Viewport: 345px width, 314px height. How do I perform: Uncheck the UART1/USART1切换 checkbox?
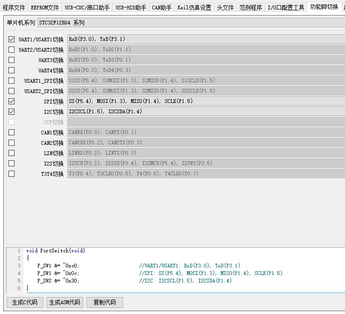coord(11,39)
